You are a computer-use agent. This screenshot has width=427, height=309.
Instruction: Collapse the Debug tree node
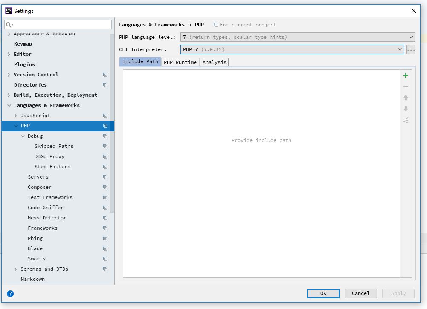23,136
